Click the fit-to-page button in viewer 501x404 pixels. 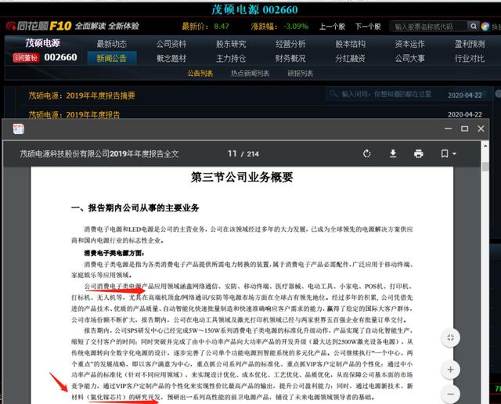point(451,337)
